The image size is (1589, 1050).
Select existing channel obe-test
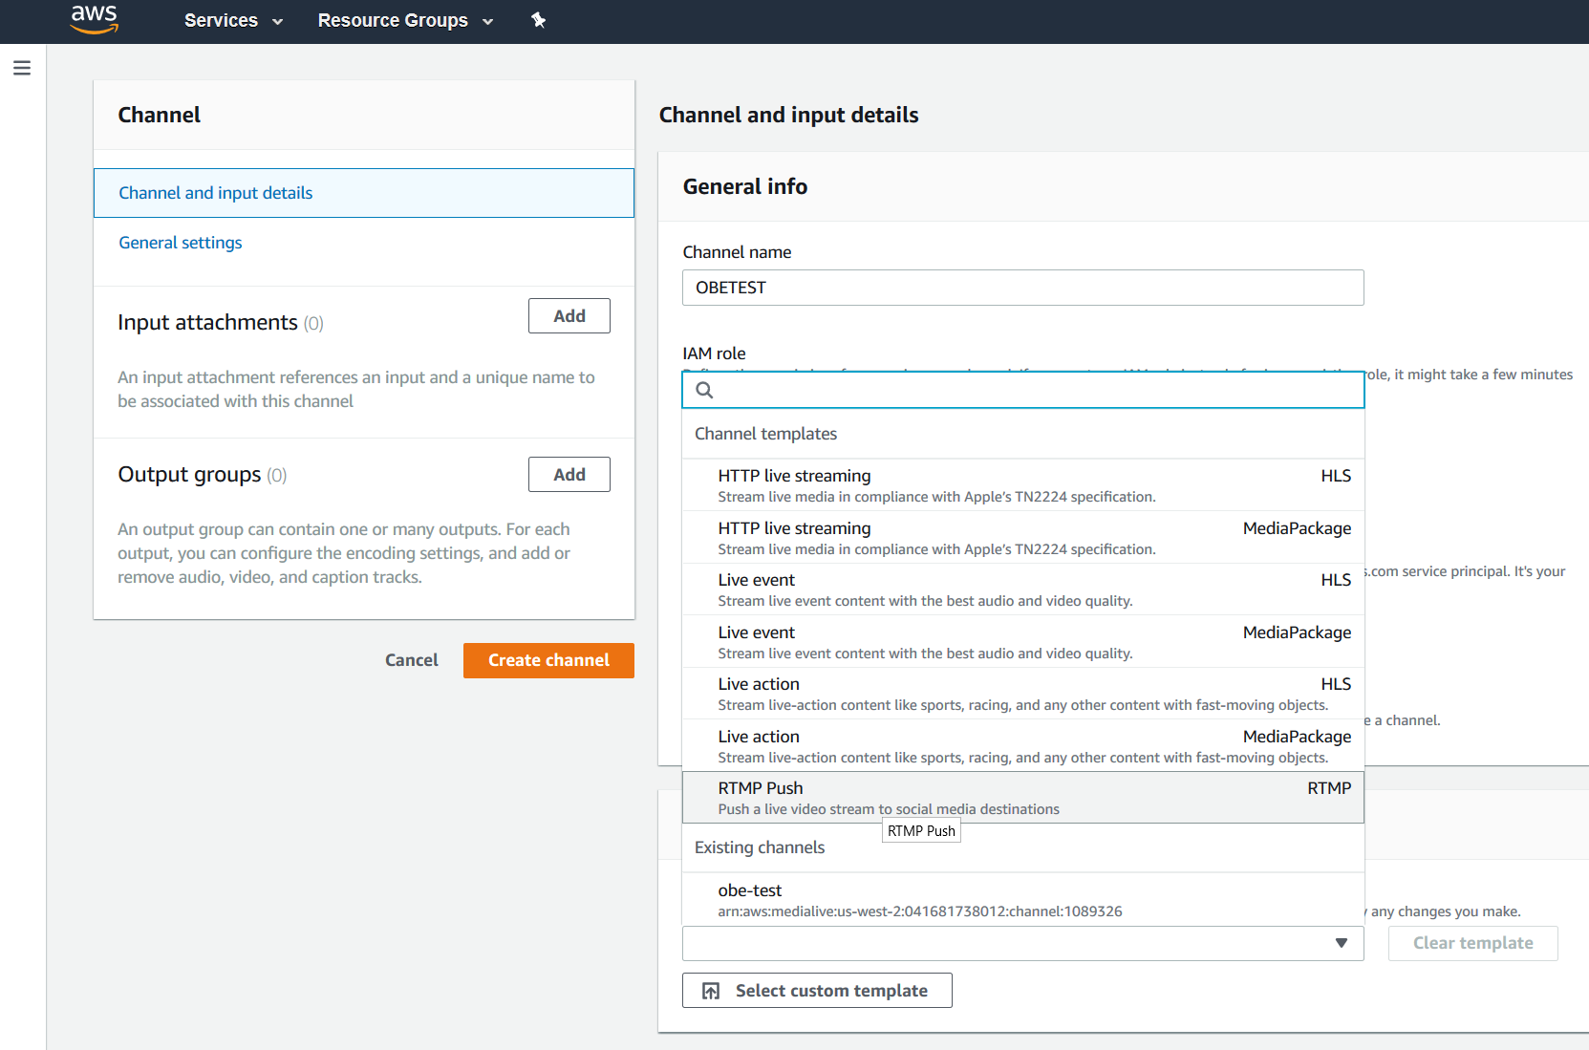[x=1023, y=900]
